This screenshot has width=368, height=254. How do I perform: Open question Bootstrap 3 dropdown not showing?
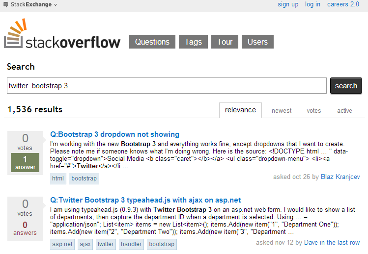[114, 134]
